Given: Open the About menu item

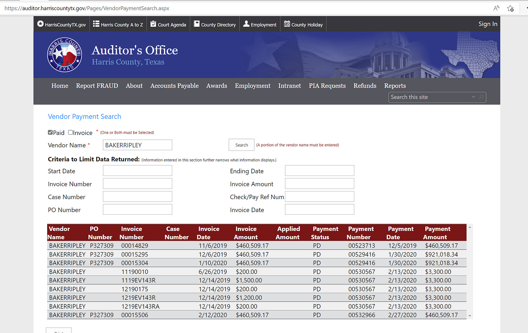Looking at the screenshot, I should [134, 86].
